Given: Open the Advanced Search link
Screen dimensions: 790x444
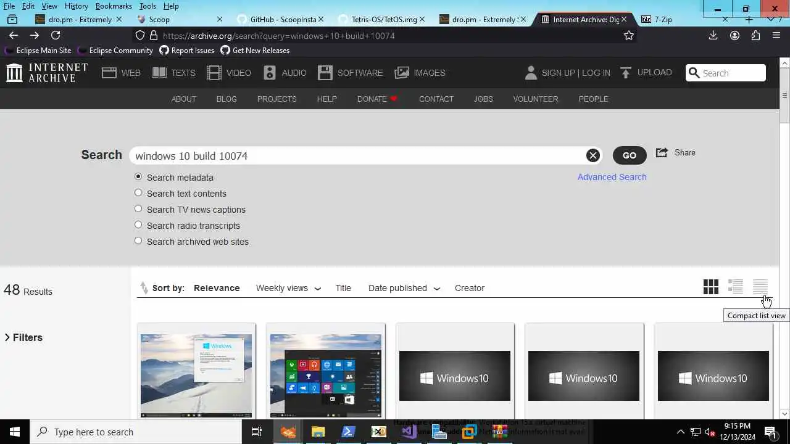Looking at the screenshot, I should pyautogui.click(x=612, y=177).
